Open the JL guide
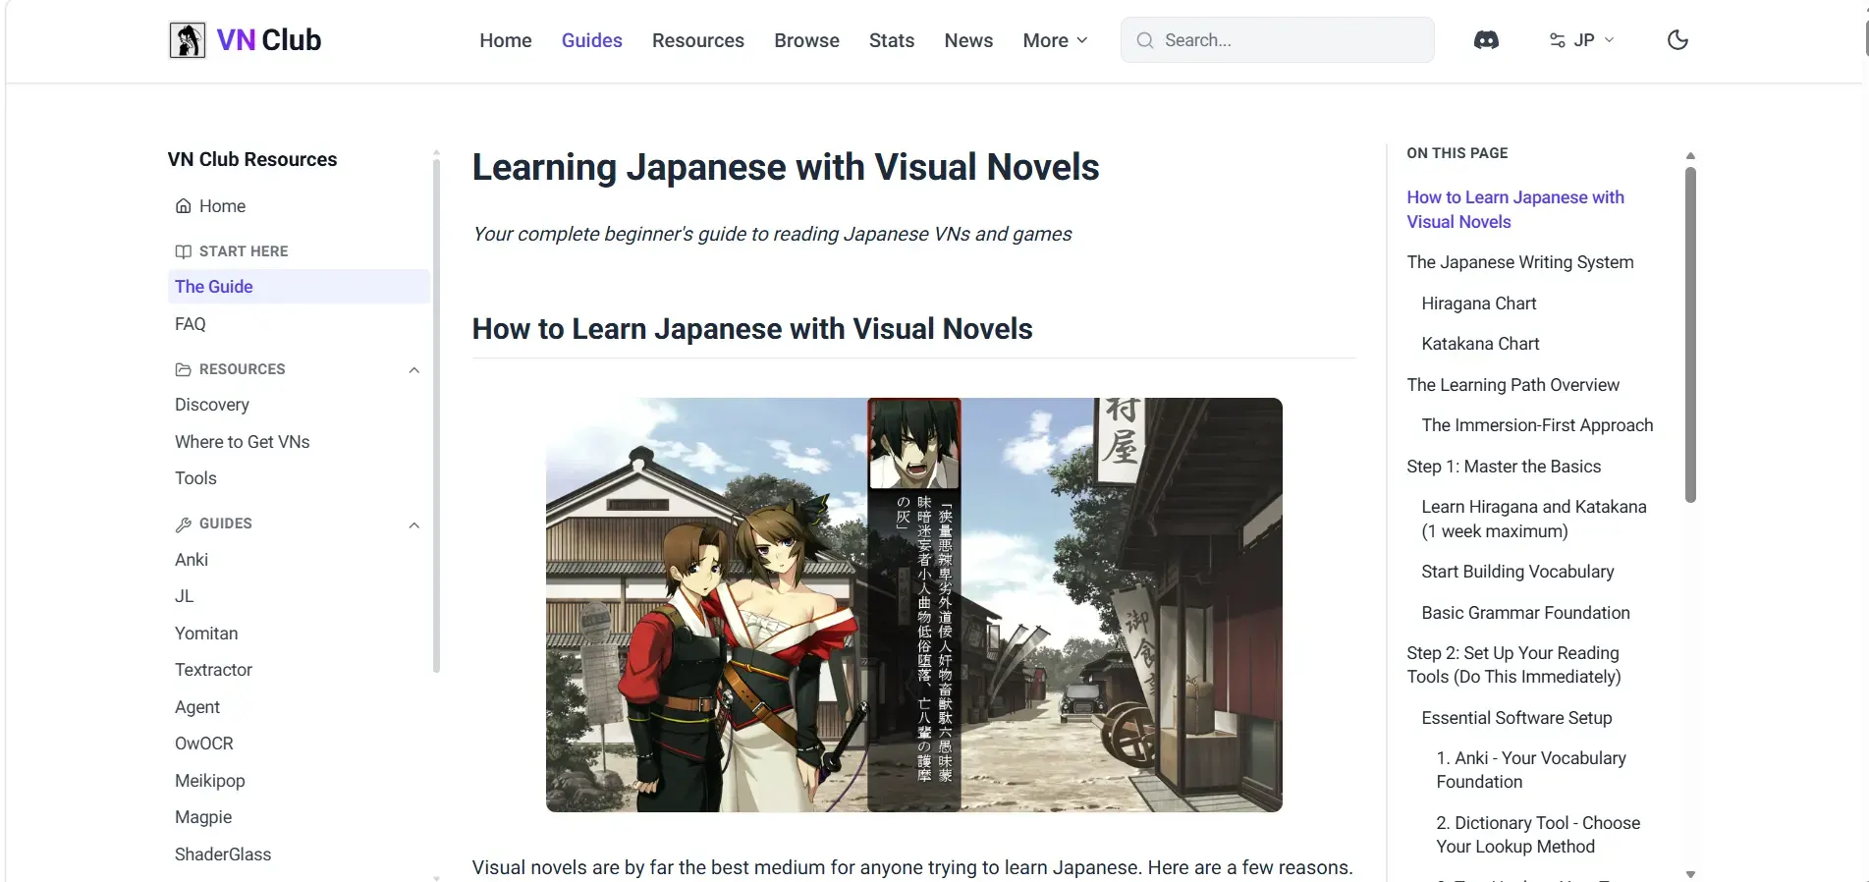This screenshot has width=1869, height=882. tap(185, 596)
